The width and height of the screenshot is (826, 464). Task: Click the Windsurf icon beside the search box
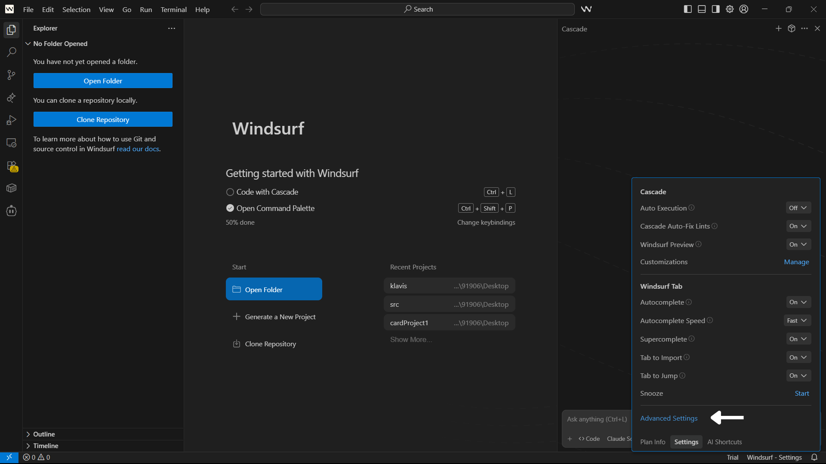586,9
